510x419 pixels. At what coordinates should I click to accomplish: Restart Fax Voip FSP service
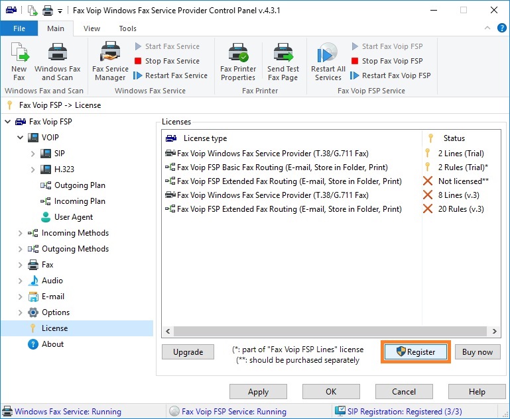coord(391,75)
